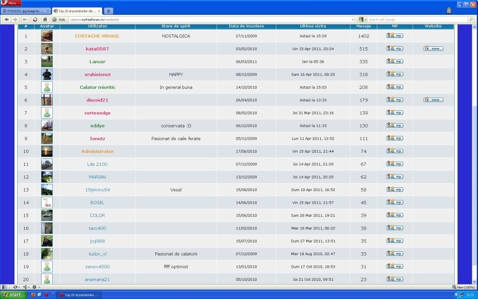Click the mp button in kata0587 row
478x299 pixels.
pos(395,49)
